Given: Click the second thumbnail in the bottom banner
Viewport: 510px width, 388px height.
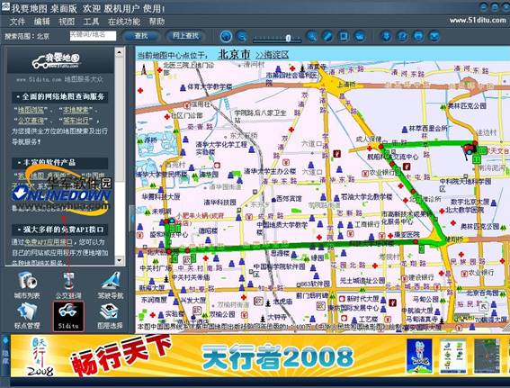Looking at the screenshot, I should [x=453, y=356].
